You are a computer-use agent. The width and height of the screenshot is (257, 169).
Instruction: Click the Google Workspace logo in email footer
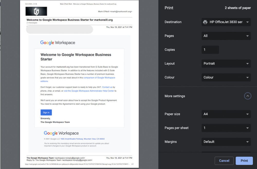pos(61,133)
